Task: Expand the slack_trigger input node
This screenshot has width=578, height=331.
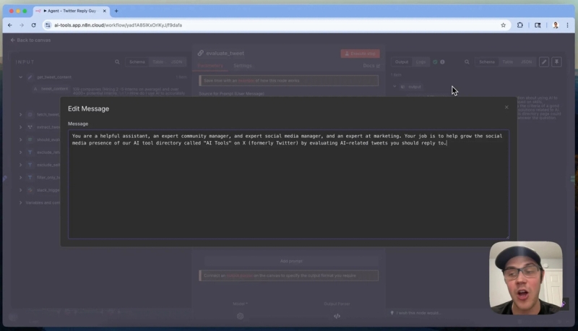Action: click(x=21, y=190)
